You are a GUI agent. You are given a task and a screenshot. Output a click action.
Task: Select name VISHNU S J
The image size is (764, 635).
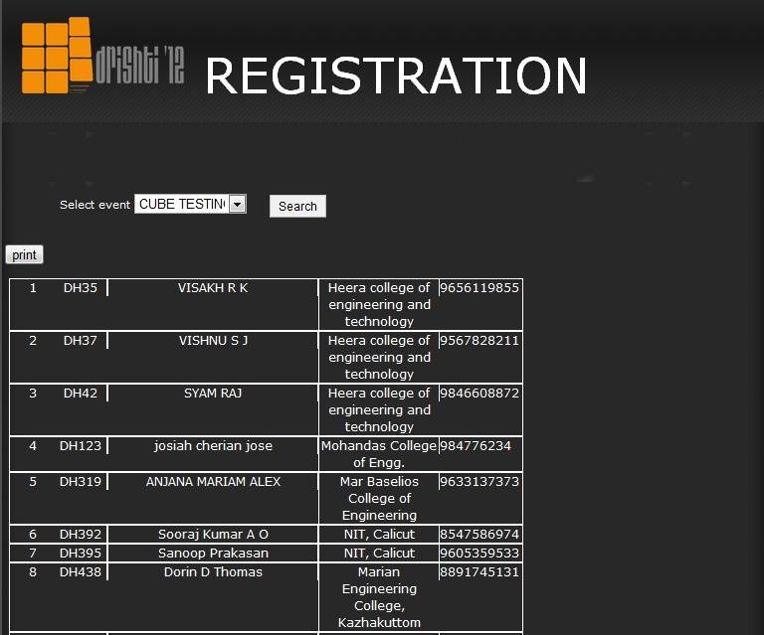[213, 340]
